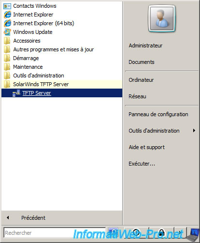The image size is (200, 243).
Task: Click the user account avatar picture
Action: click(x=162, y=18)
